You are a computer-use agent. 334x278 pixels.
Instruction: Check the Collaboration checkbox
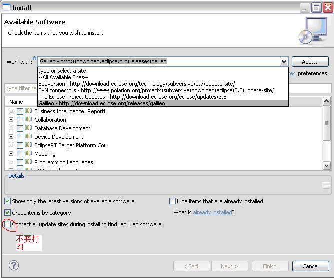pyautogui.click(x=20, y=120)
